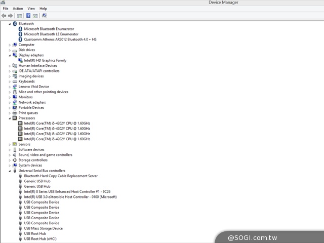324x243 pixels.
Task: Click the blue Help toolbar icon
Action: tap(28, 16)
